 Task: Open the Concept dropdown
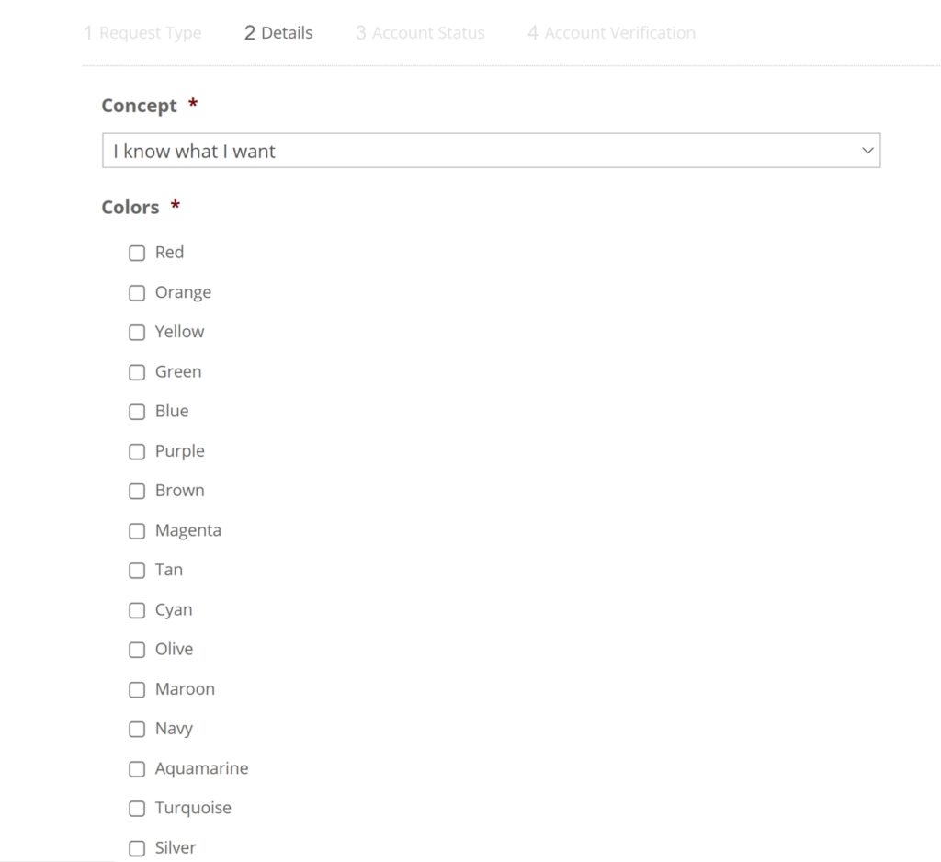[490, 151]
